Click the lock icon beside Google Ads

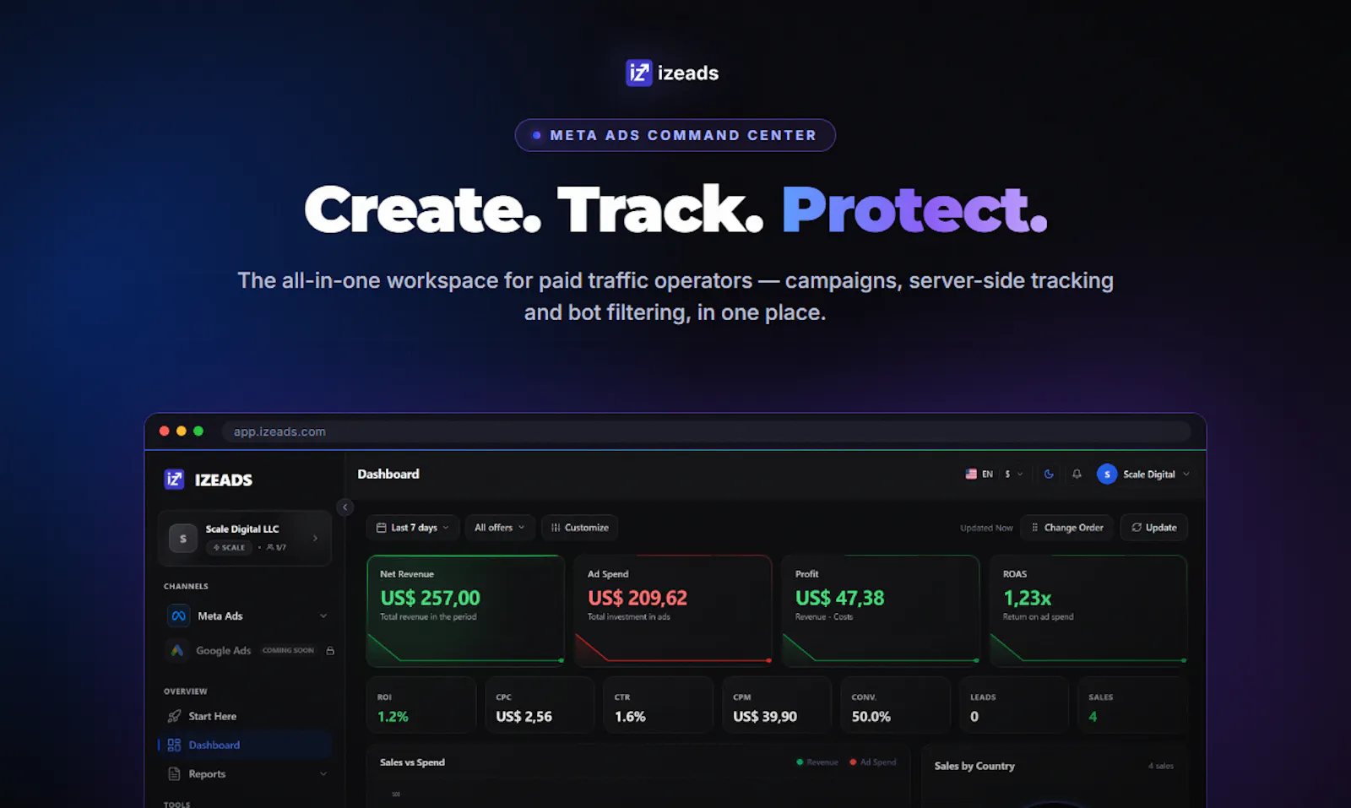point(330,651)
